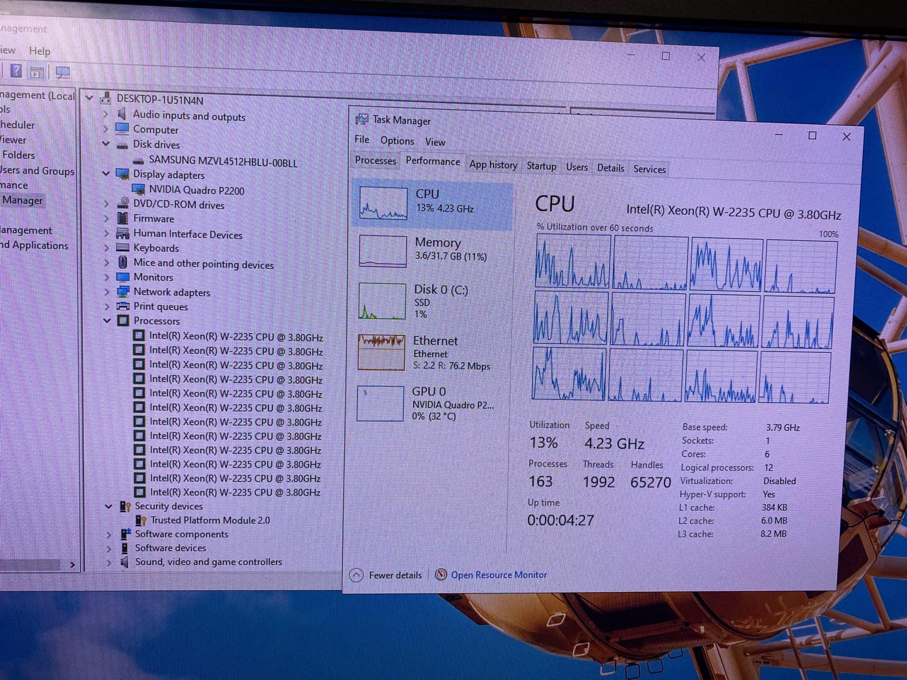
Task: Select the Trusted Platform Module 2.0 icon
Action: click(x=141, y=520)
